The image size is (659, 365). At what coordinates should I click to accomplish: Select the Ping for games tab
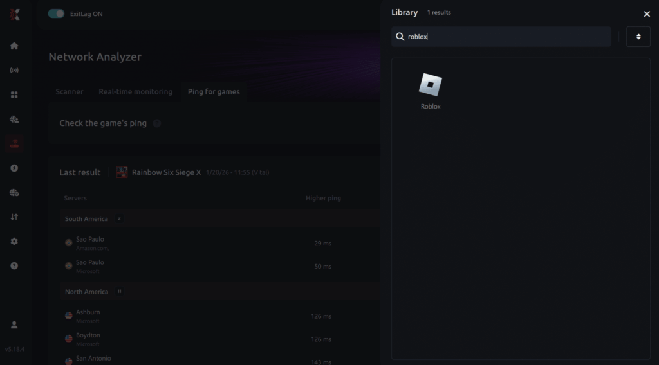click(214, 92)
